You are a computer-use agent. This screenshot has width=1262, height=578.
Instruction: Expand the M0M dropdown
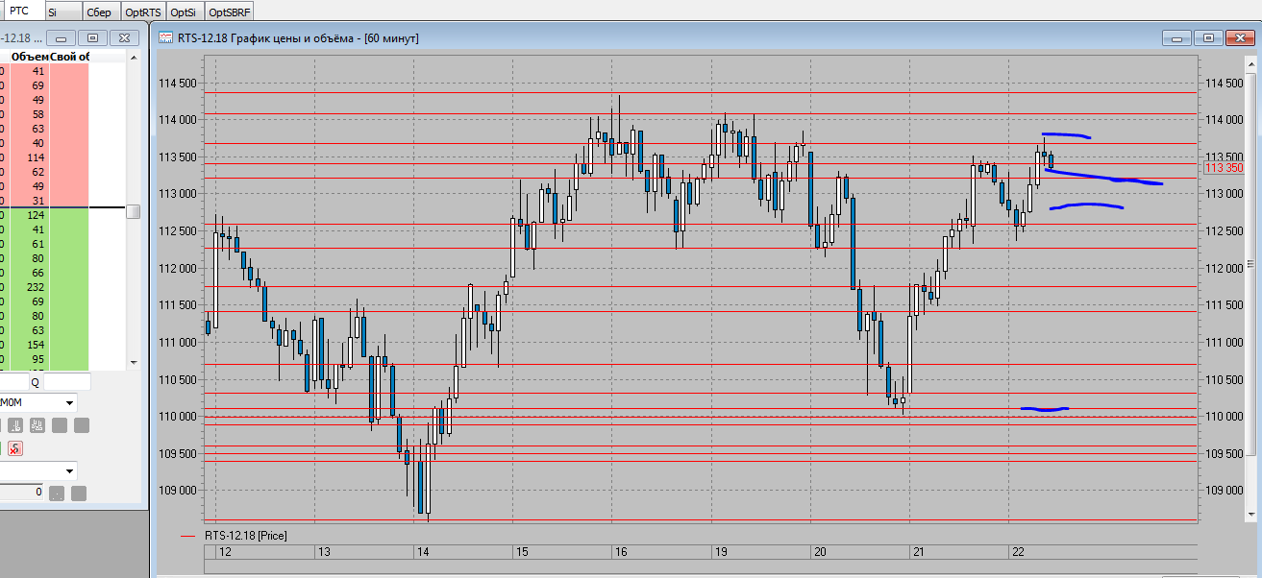(x=70, y=403)
